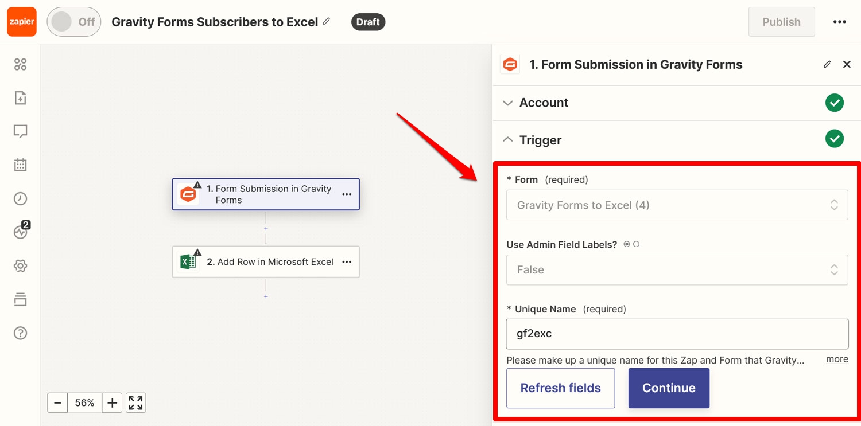Click Gravity Forms icon on step 1
Screen dimensions: 861x426
pos(188,194)
